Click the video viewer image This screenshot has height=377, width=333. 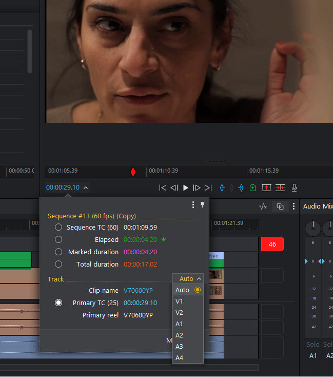coord(189,61)
